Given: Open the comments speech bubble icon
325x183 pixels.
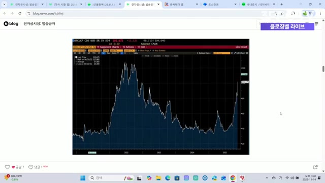Looking at the screenshot, I should click(30, 167).
